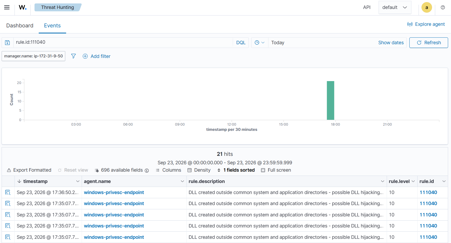Open the API link in header
Screen dimensions: 451x243
[x=367, y=7]
